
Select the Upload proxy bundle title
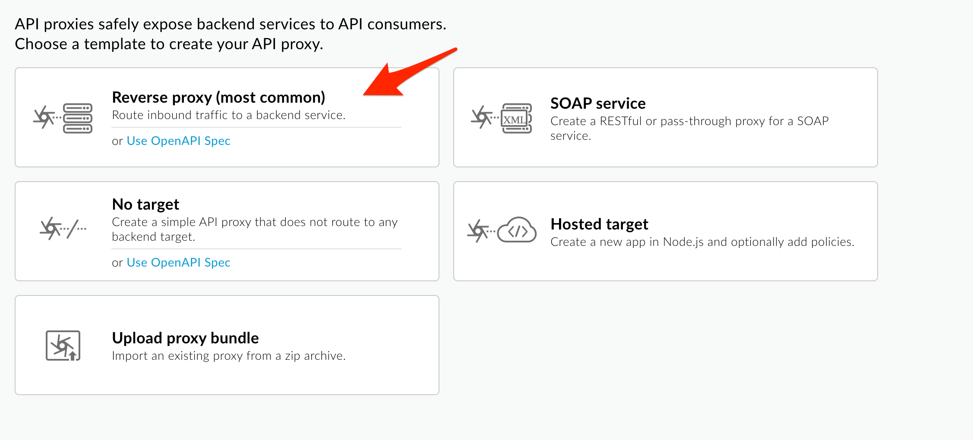tap(185, 338)
